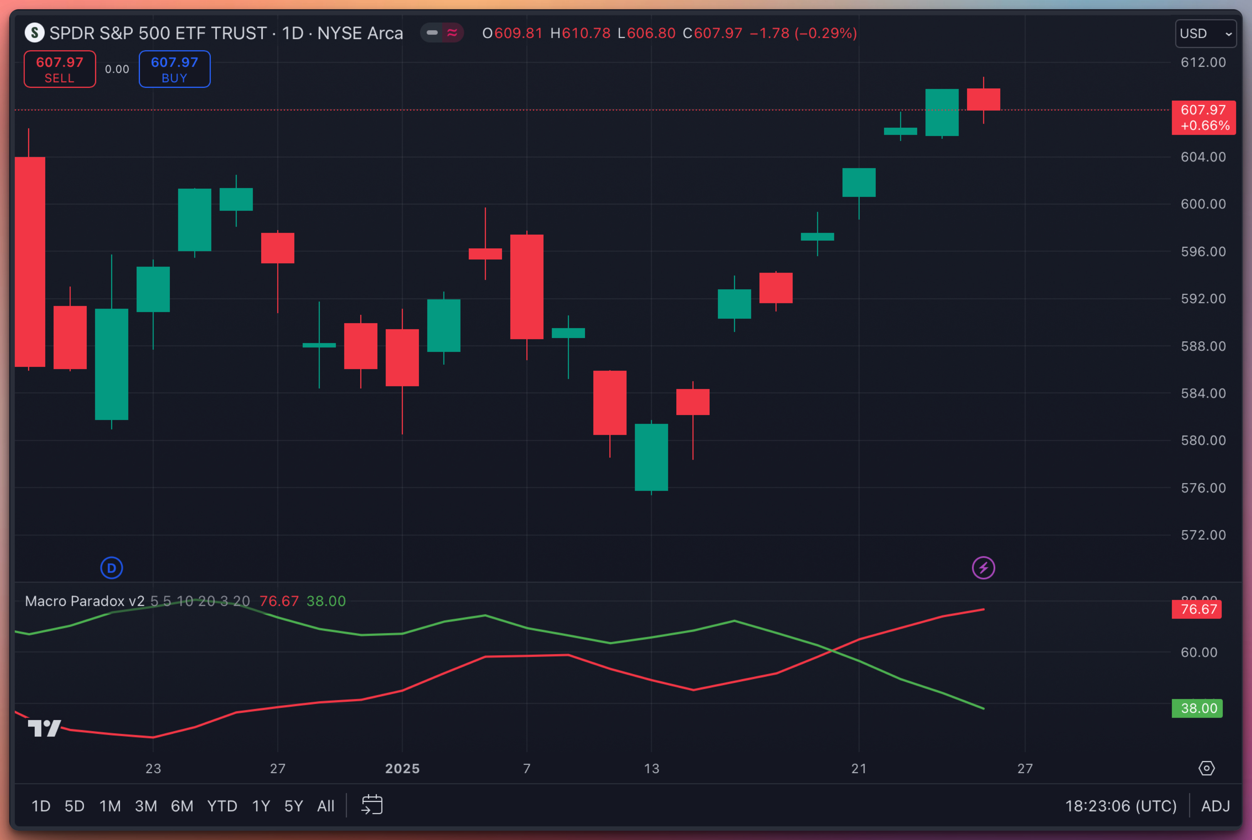Click the 76.67 value in indicator legend
The image size is (1252, 840).
tap(278, 601)
